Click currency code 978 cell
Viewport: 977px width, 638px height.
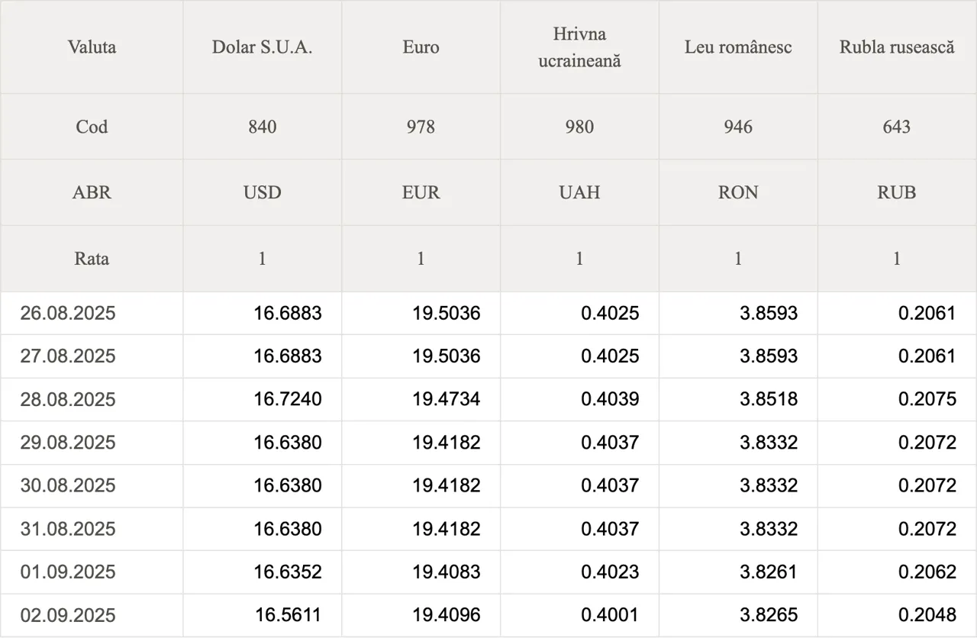coord(421,127)
